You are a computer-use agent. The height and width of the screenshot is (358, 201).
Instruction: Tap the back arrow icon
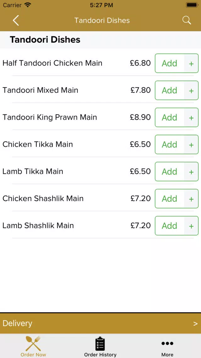coord(16,20)
